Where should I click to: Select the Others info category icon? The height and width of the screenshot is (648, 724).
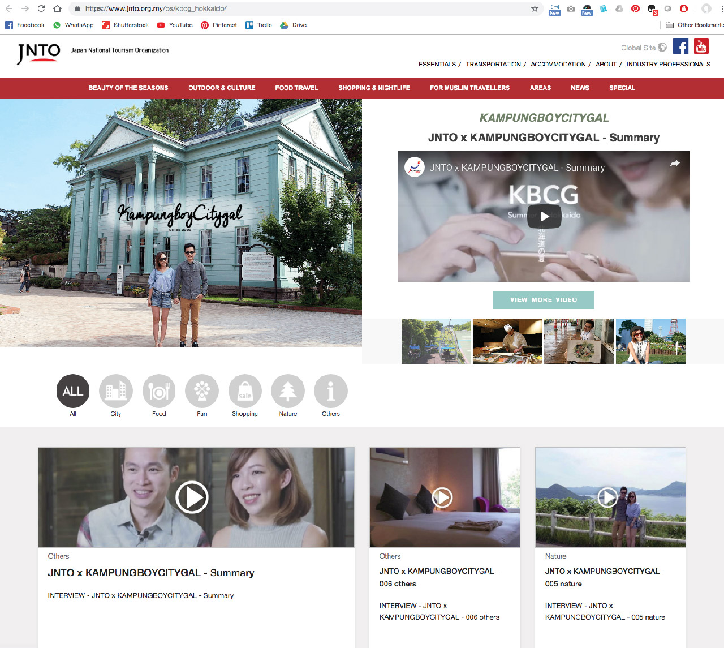coord(331,391)
